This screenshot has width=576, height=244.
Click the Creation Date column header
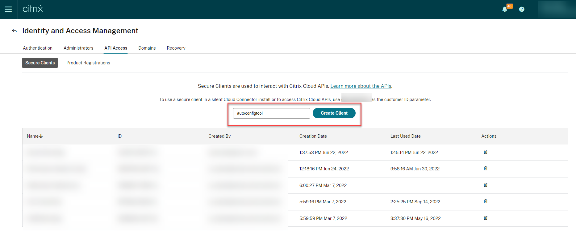click(x=313, y=136)
